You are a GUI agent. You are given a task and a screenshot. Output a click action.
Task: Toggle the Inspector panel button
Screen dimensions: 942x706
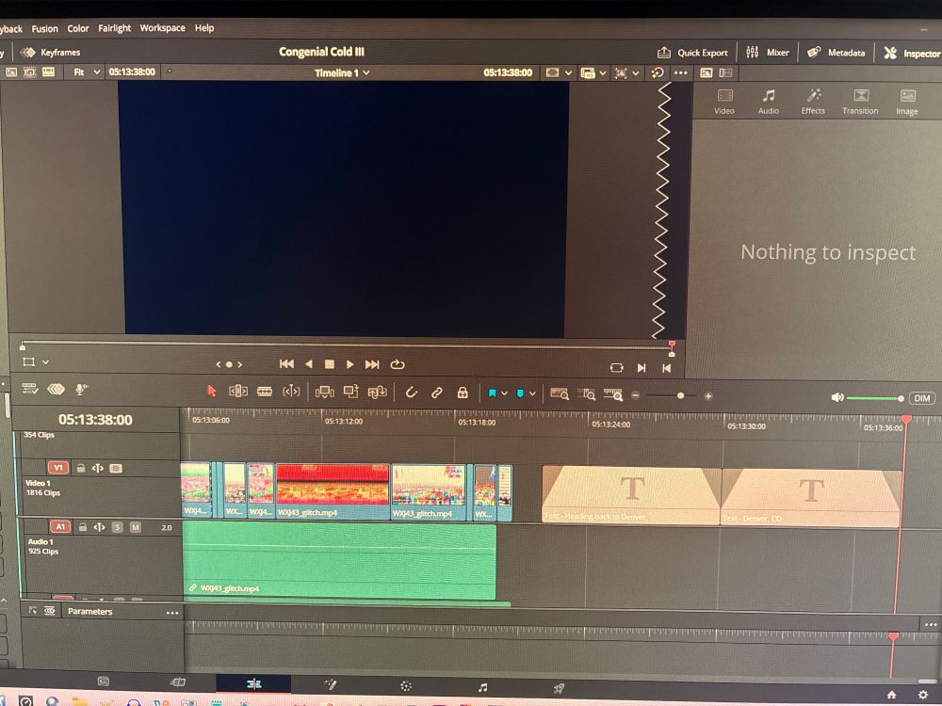click(x=912, y=54)
